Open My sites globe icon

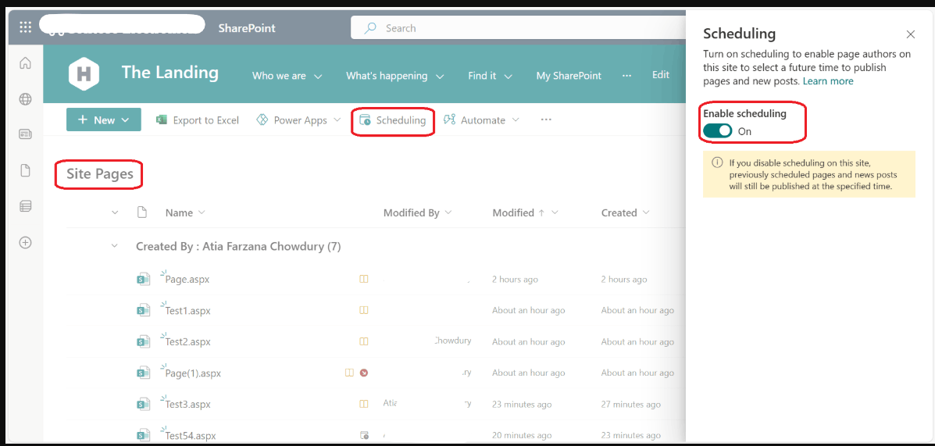pyautogui.click(x=25, y=99)
